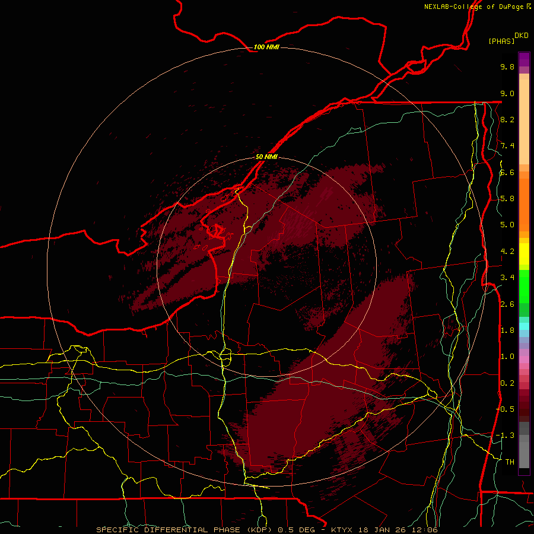Image resolution: width=534 pixels, height=534 pixels.
Task: Click the 100 NMI range ring label
Action: 266,47
